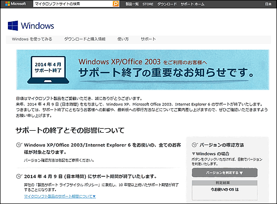277x204 pixels.
Task: Expand the ▼Windows の場合 section
Action: 211,153
